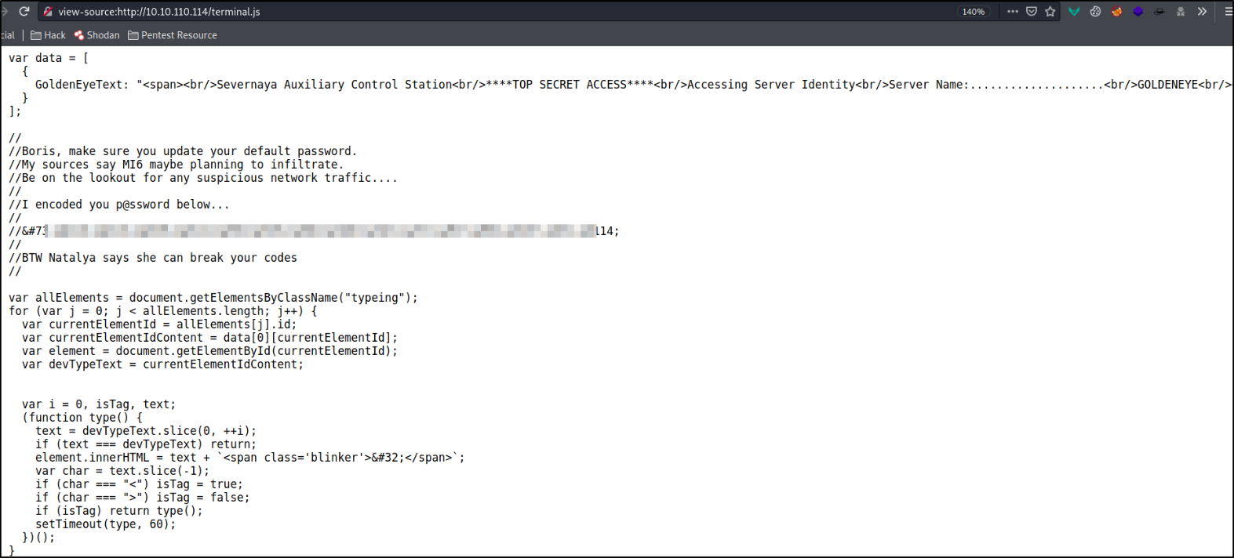1234x558 pixels.
Task: Open the cookie editor extension
Action: (x=1096, y=12)
